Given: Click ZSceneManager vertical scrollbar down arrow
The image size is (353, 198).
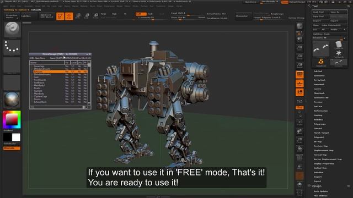Looking at the screenshot, I should [x=89, y=104].
